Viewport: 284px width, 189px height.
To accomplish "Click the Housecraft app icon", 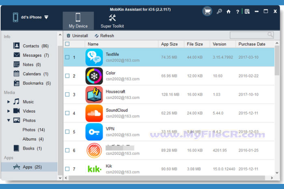I will pos(94,94).
